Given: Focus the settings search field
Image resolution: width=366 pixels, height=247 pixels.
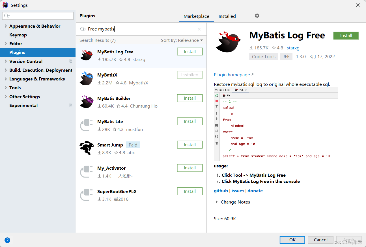Looking at the screenshot, I should [38, 16].
